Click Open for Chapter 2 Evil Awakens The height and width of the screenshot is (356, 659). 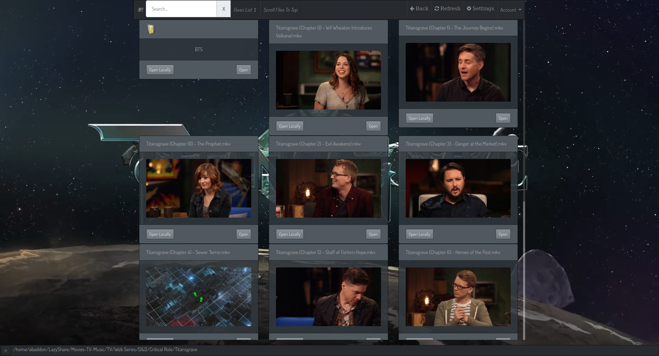(x=373, y=234)
